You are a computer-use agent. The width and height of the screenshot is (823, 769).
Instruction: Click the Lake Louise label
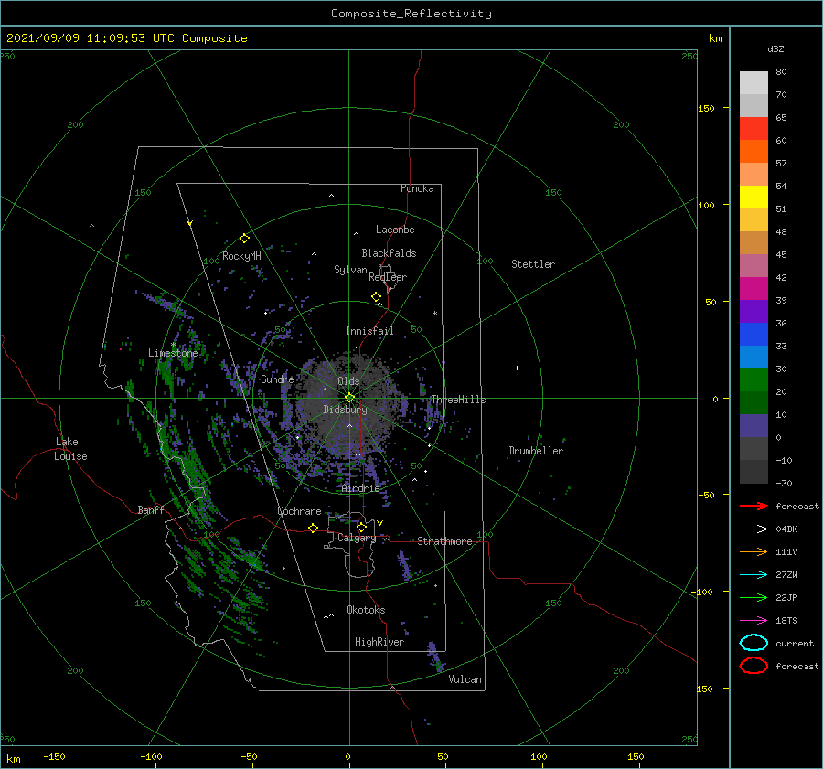[70, 449]
